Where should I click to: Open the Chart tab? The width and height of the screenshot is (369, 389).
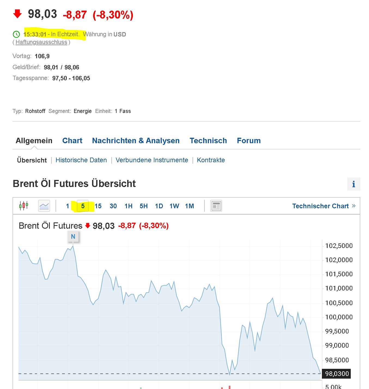[72, 140]
